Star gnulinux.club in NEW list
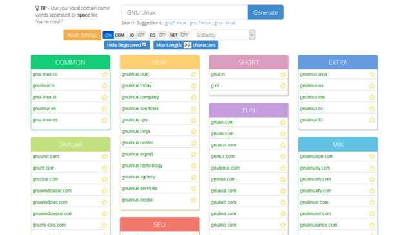Screen dimensions: 419x235 (194, 74)
